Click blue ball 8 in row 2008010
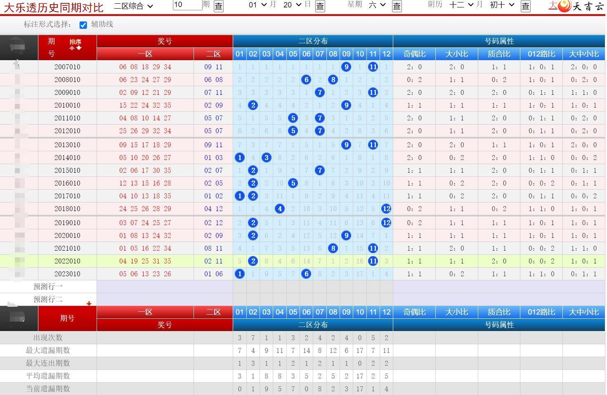 333,80
